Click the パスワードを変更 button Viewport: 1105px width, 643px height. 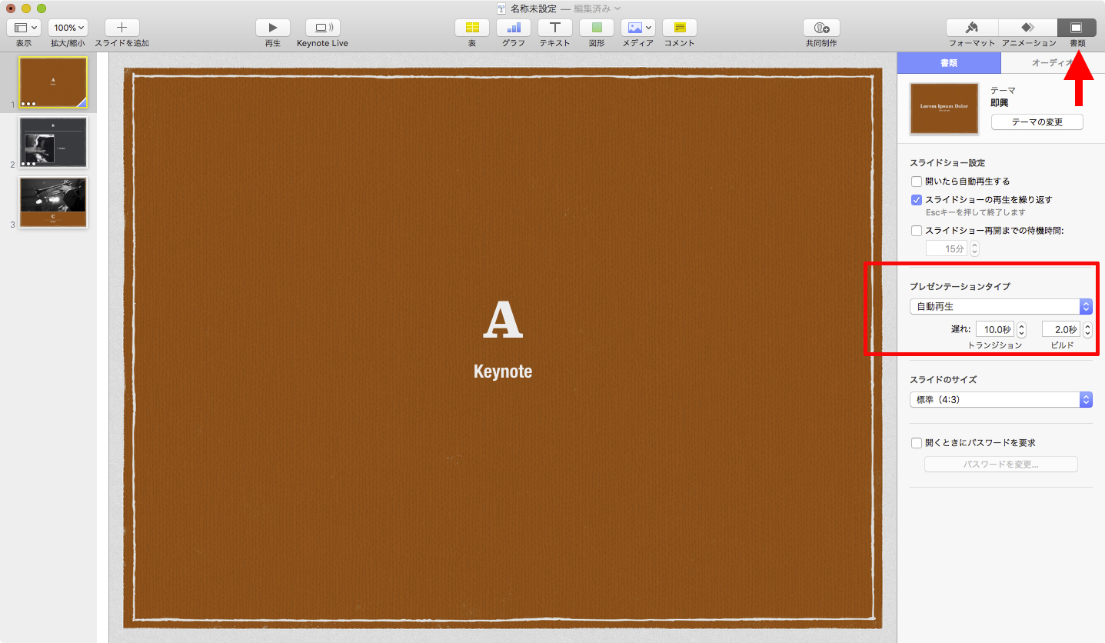(1000, 465)
